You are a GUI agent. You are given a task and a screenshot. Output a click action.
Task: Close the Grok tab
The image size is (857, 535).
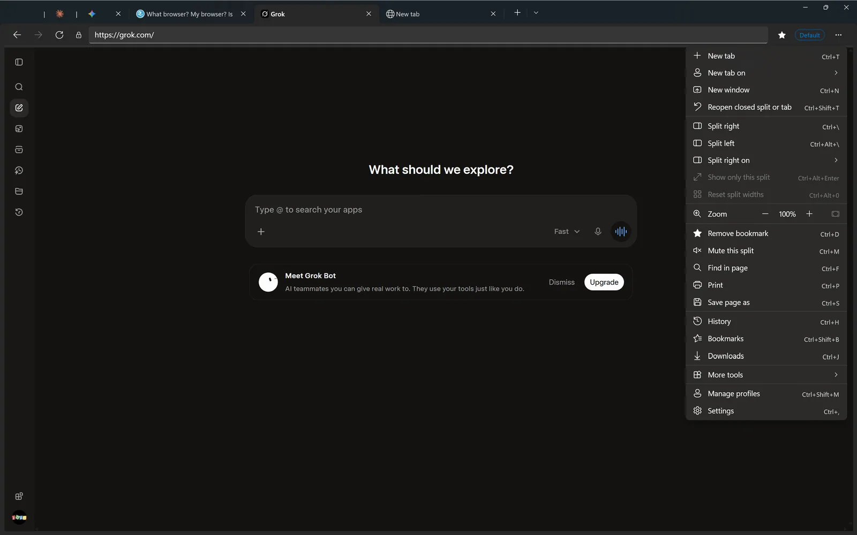(x=369, y=14)
